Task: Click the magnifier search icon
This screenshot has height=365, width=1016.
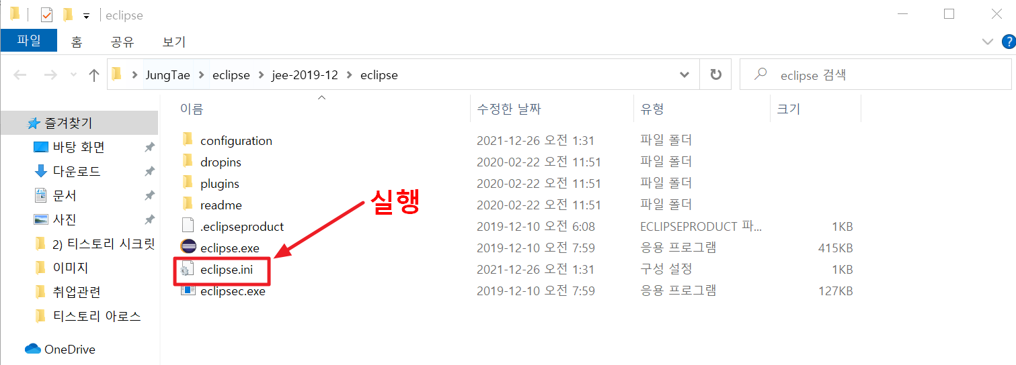Action: 760,74
